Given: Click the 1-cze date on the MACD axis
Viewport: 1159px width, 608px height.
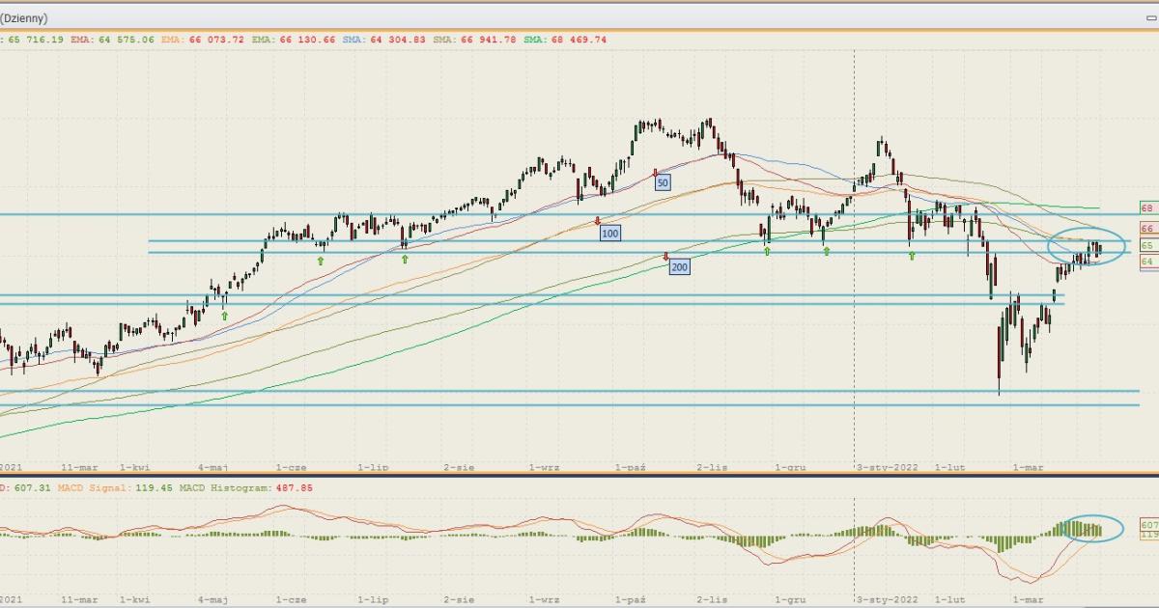Looking at the screenshot, I should click(291, 598).
